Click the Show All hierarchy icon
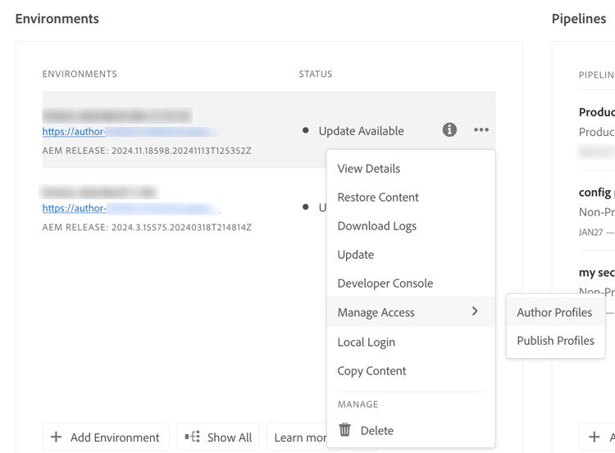This screenshot has width=615, height=453. tap(193, 437)
